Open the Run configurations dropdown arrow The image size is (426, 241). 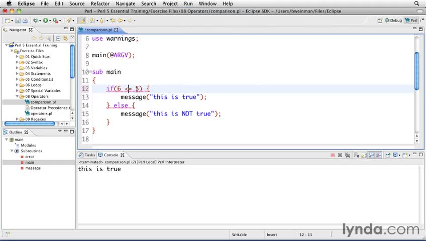50,21
